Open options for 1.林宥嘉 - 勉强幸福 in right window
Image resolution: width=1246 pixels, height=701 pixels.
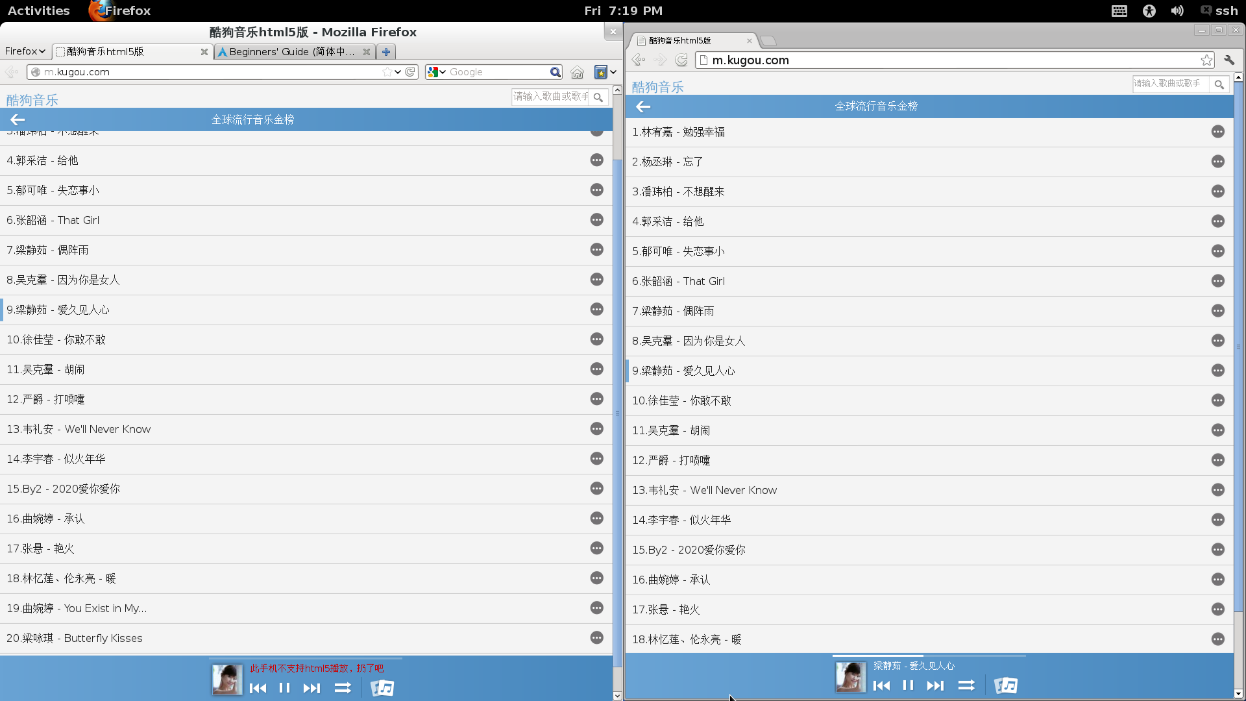1218,132
